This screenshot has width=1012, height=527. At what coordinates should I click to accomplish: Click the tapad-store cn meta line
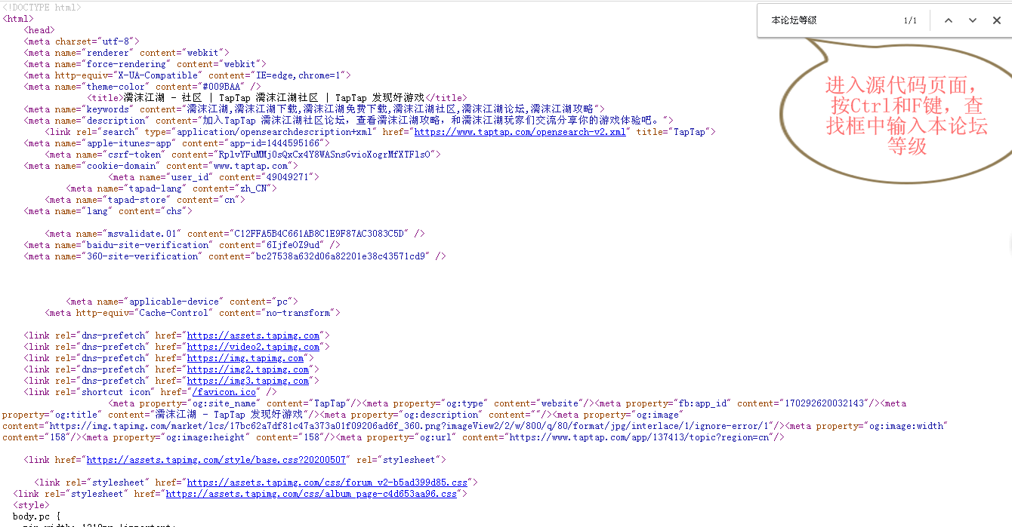[x=145, y=200]
